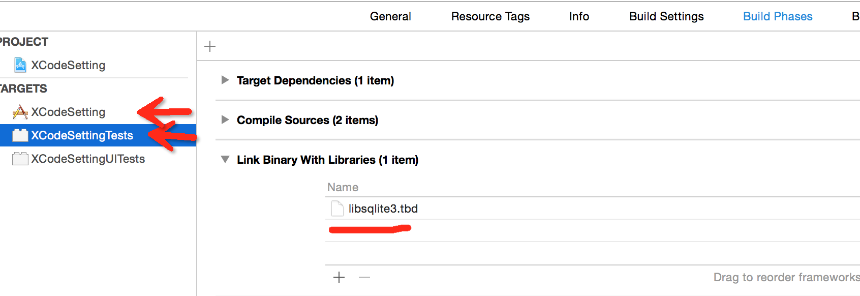
Task: Select the XCodeSetting target name
Action: point(68,112)
